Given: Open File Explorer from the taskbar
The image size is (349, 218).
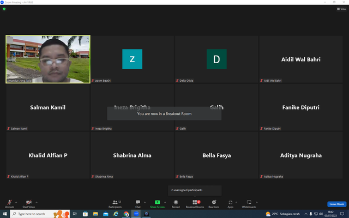Looking at the screenshot, I should coord(95,214).
